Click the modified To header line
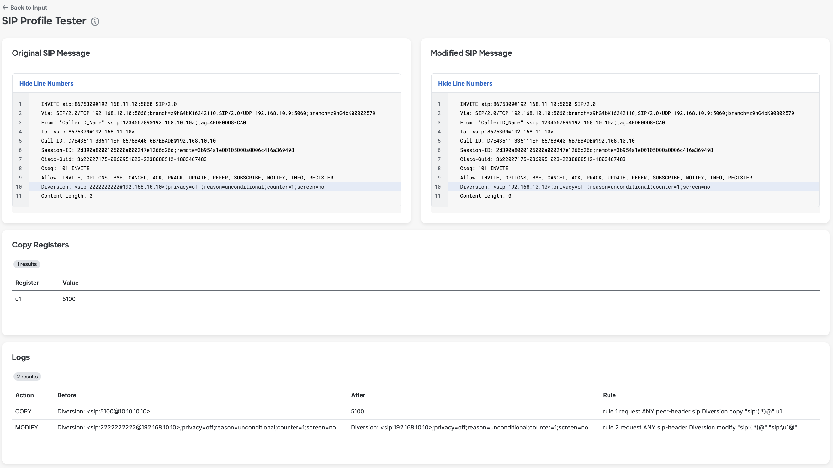Screen dimensions: 833x468 tap(507, 132)
